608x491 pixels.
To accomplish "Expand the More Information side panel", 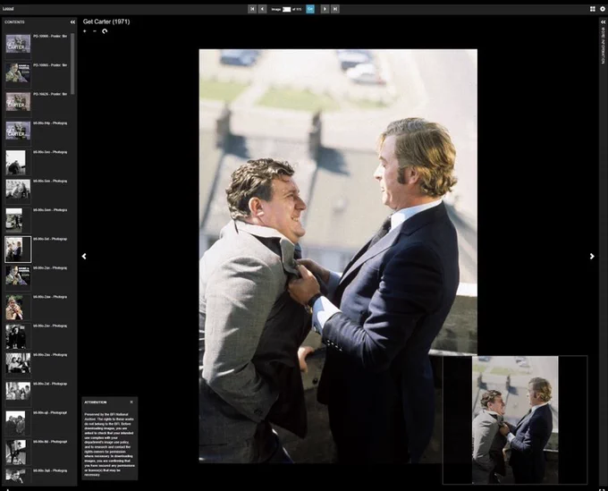I will click(x=603, y=22).
